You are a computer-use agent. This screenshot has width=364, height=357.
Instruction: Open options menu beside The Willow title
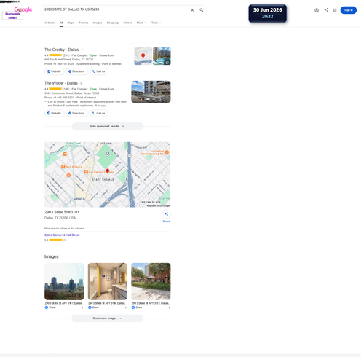tap(81, 83)
